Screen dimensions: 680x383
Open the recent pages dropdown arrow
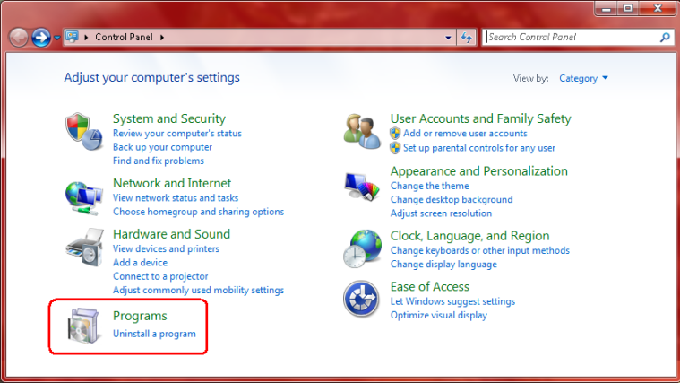point(57,38)
